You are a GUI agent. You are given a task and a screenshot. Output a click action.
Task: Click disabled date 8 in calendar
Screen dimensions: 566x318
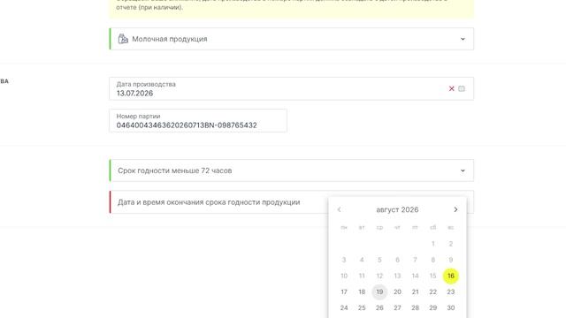[432, 260]
